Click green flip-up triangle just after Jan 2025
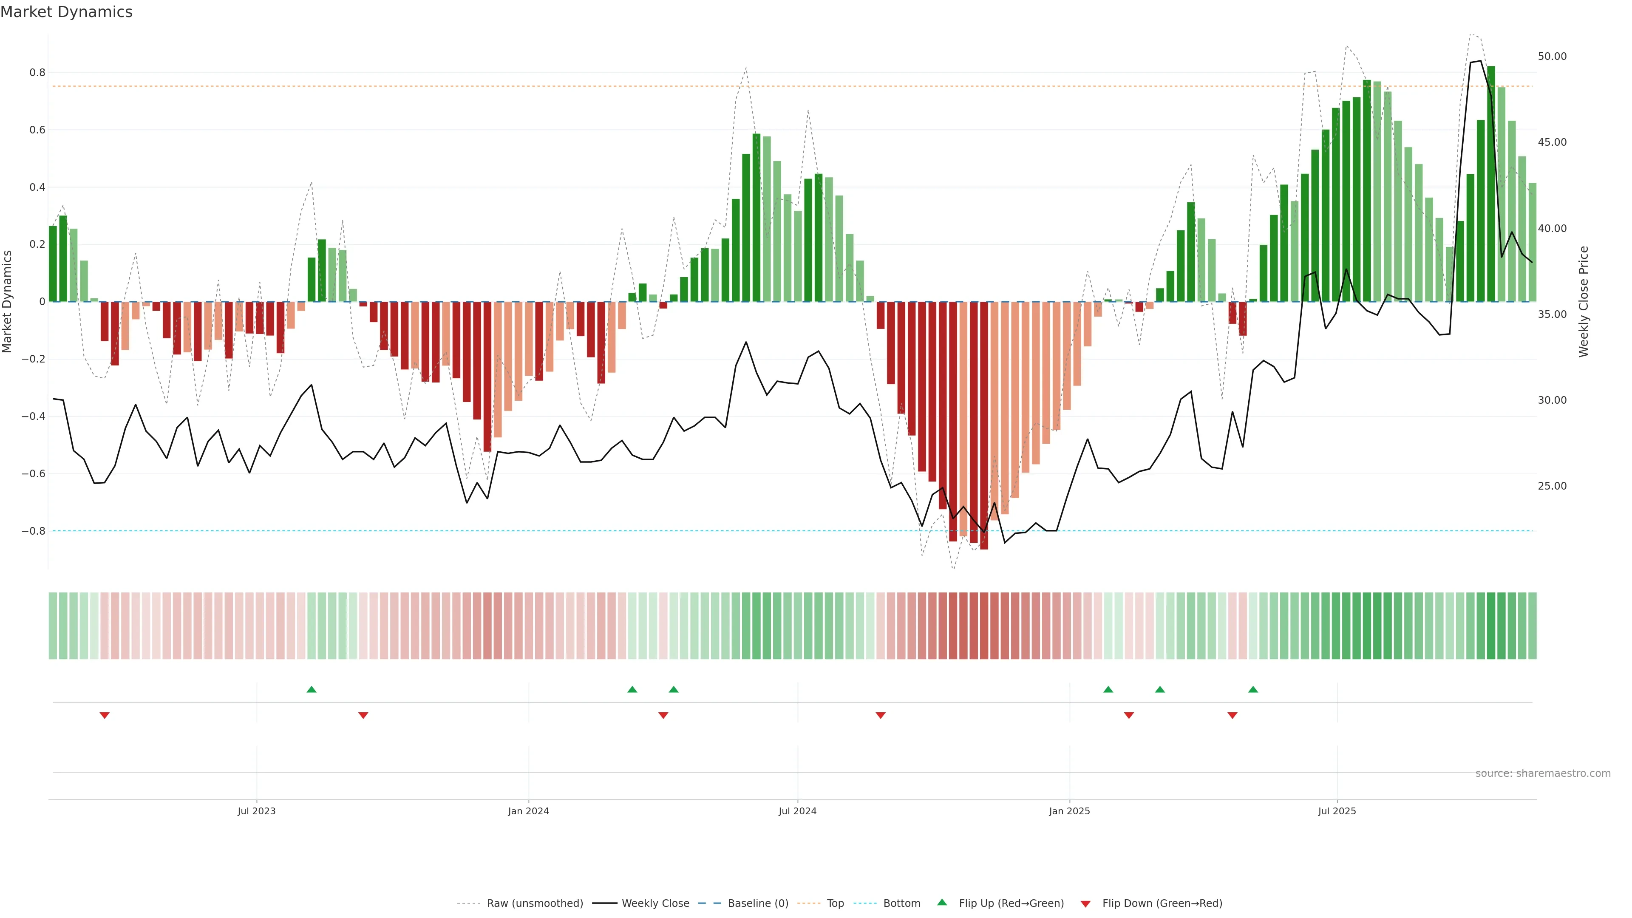This screenshot has width=1632, height=918. [x=1108, y=689]
